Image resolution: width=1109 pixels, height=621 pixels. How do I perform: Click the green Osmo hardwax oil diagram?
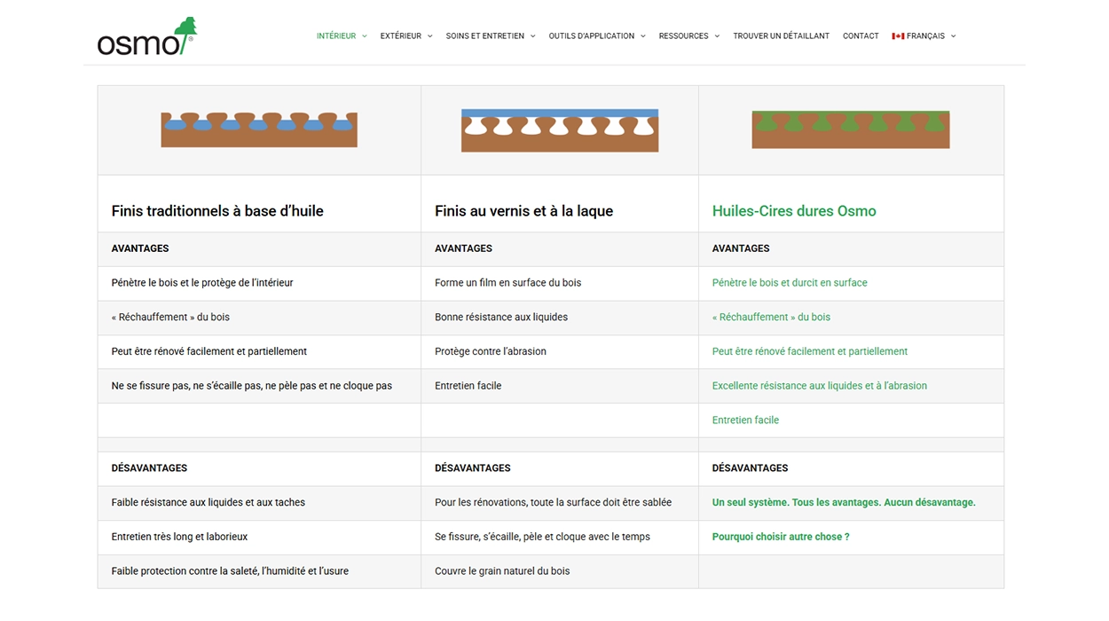pyautogui.click(x=850, y=130)
